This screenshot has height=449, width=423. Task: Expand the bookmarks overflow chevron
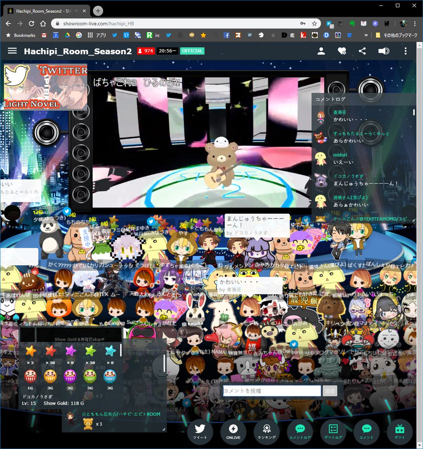point(366,35)
